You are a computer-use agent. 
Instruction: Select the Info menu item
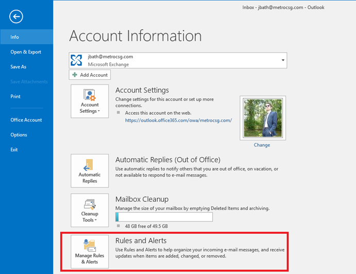(x=27, y=37)
